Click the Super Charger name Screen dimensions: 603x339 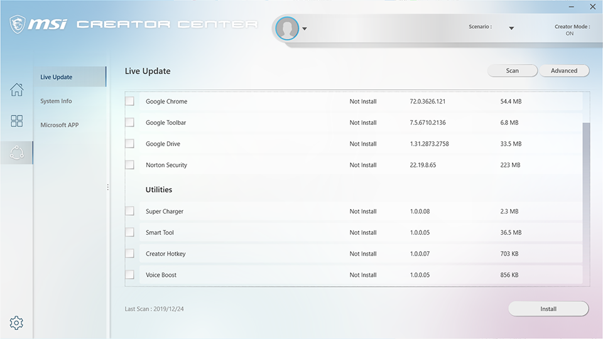[165, 212]
